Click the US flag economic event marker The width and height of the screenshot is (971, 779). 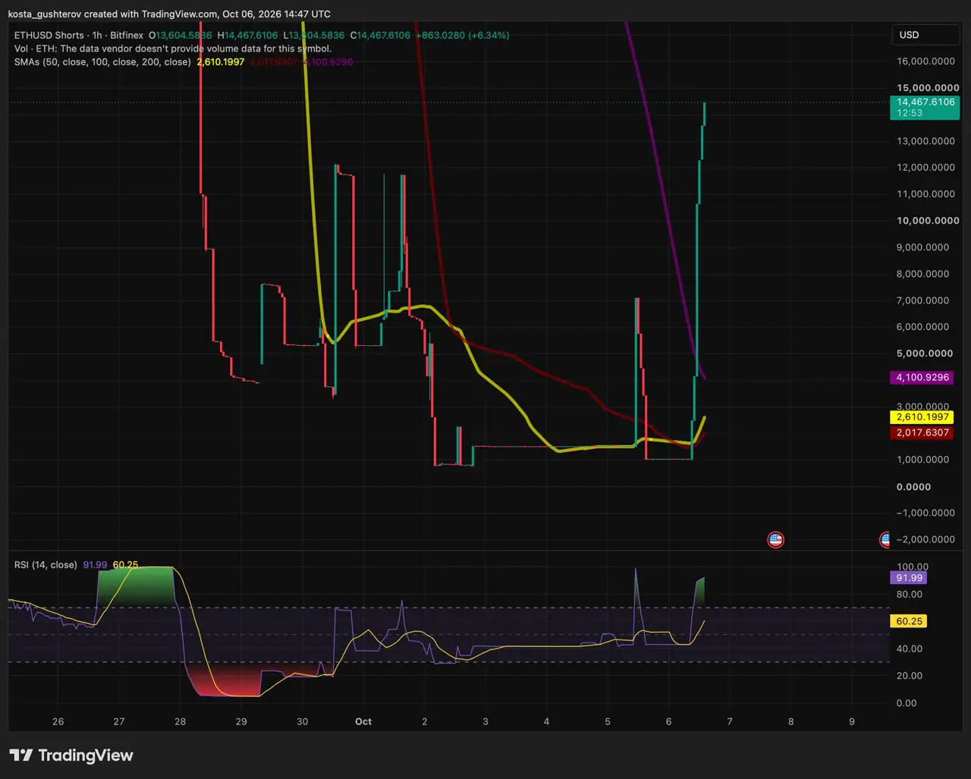click(x=775, y=540)
